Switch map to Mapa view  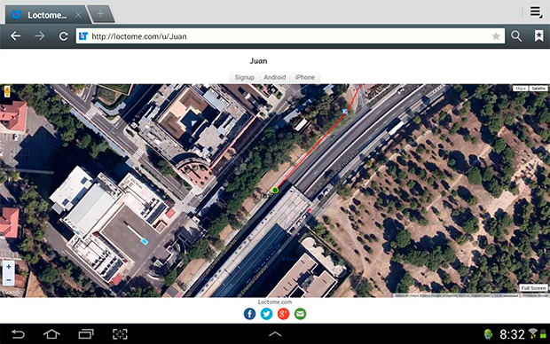click(521, 89)
